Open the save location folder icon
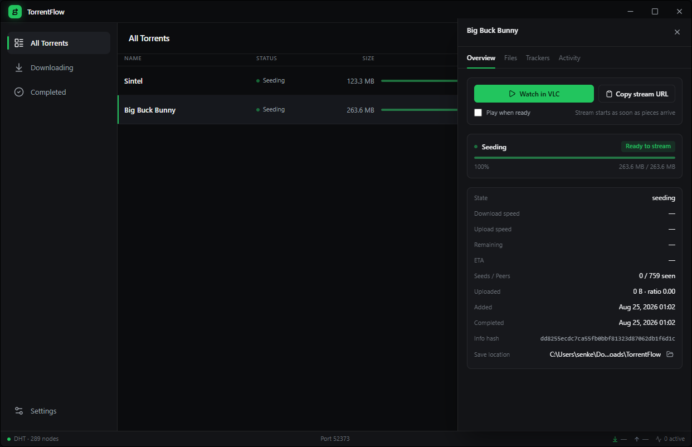 coord(670,354)
